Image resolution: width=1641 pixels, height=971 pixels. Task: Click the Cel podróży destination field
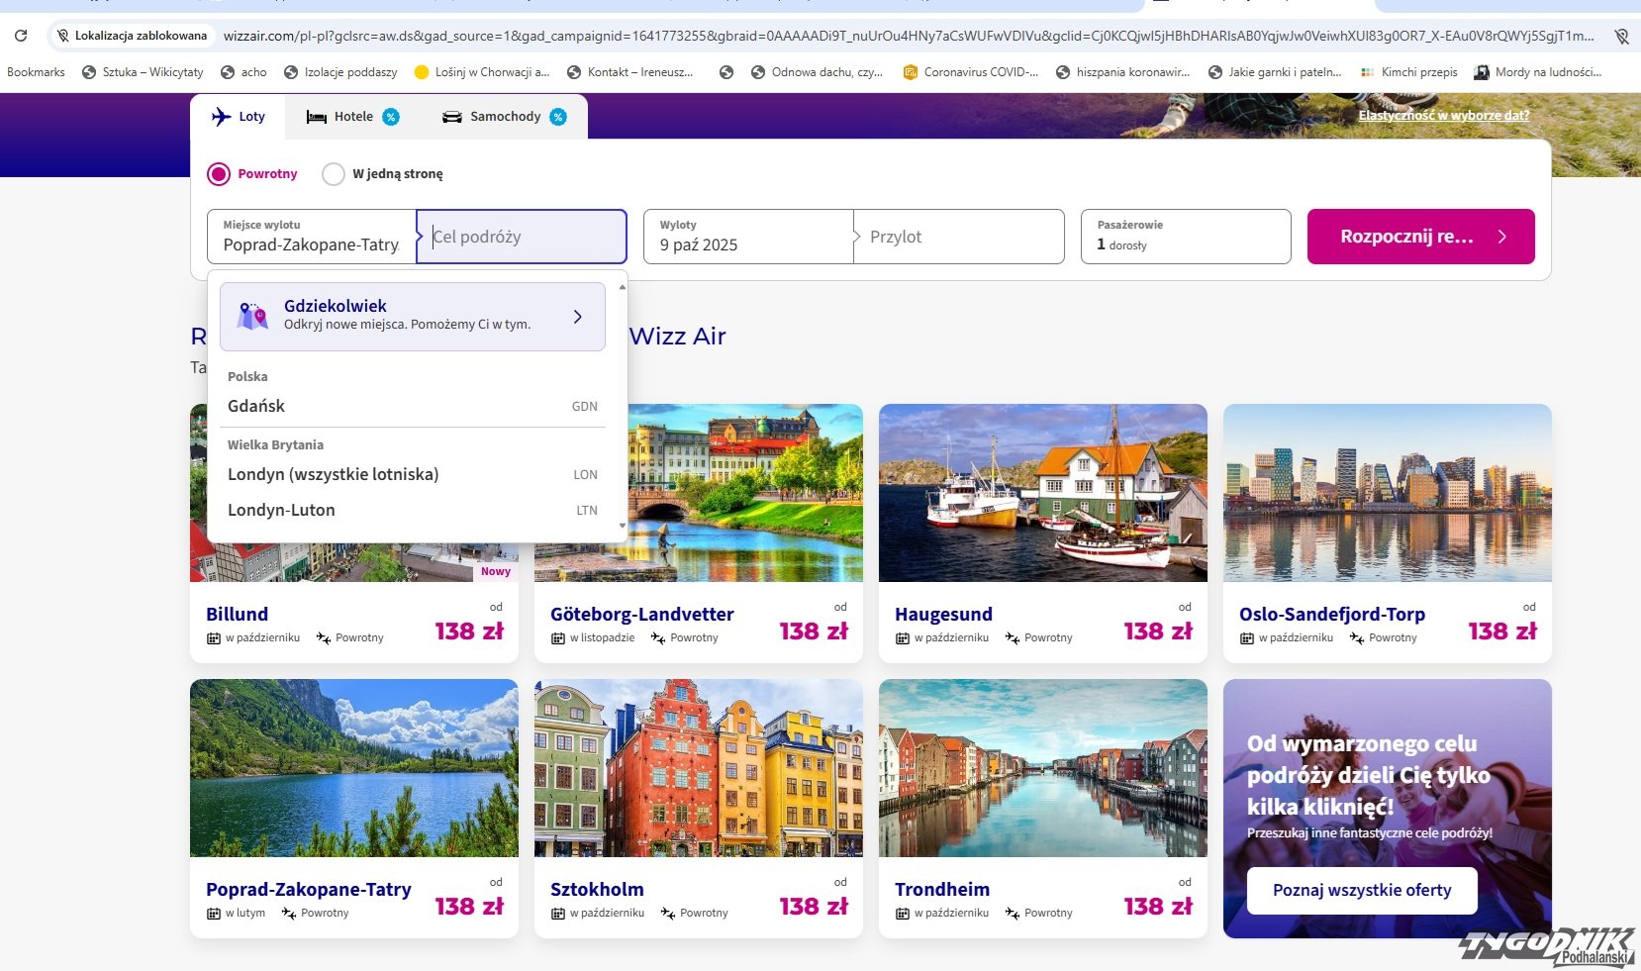point(522,237)
